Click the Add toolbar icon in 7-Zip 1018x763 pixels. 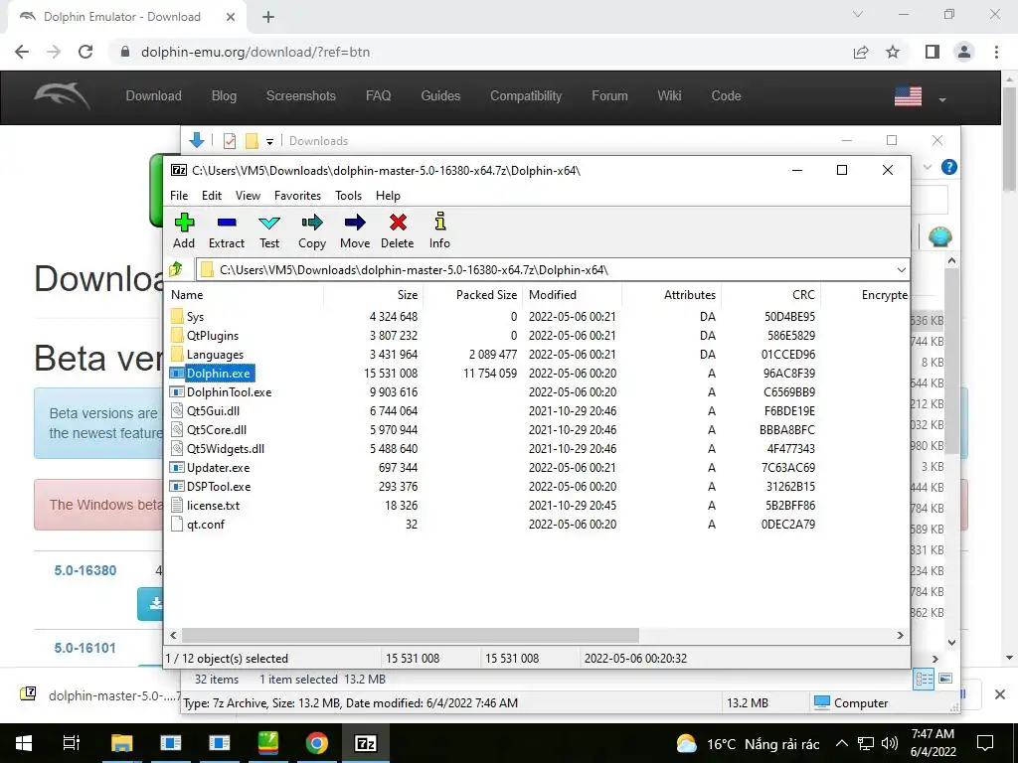(184, 230)
